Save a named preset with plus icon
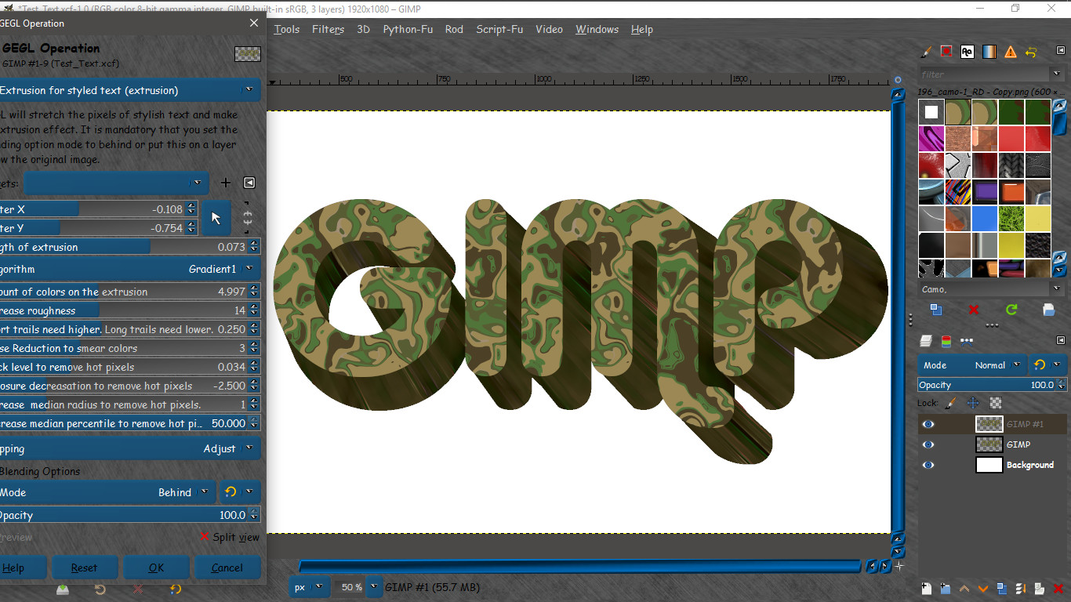The image size is (1071, 602). click(226, 183)
